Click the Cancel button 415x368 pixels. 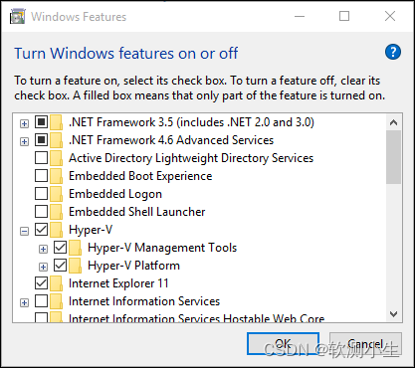click(365, 344)
